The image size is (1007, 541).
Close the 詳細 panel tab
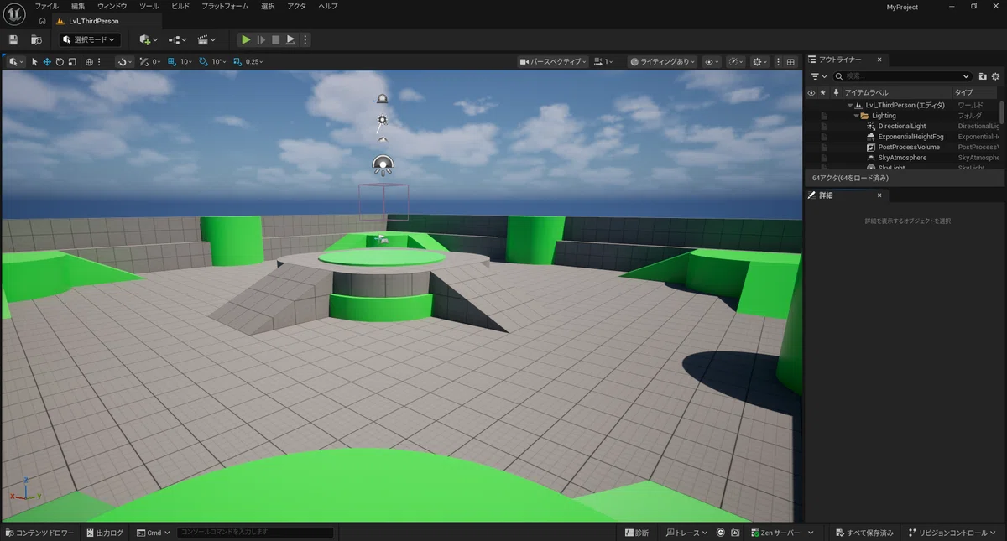click(x=879, y=195)
